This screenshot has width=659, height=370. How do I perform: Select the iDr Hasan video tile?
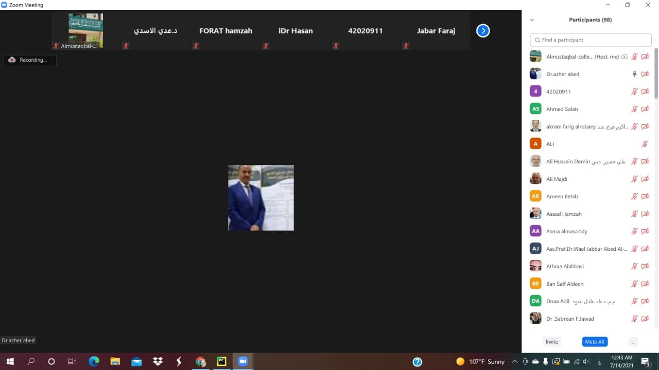(296, 31)
